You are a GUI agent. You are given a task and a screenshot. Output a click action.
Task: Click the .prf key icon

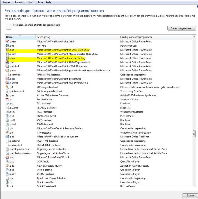click(x=7, y=87)
